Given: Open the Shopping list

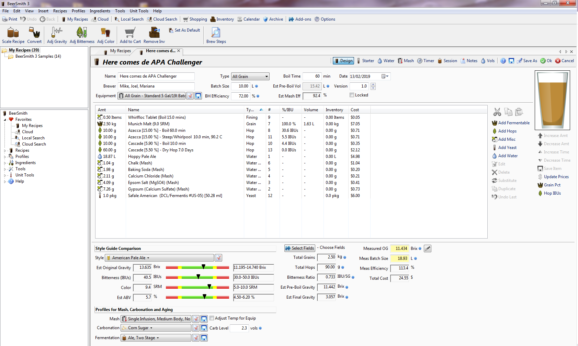Looking at the screenshot, I should 195,19.
